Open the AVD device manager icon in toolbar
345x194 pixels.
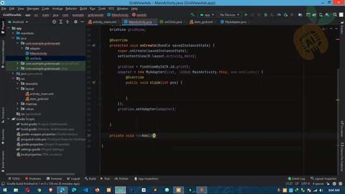pos(321,15)
